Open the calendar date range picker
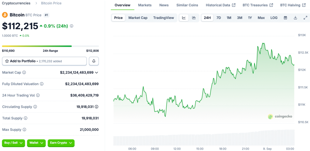The height and width of the screenshot is (151, 310). (x=285, y=18)
